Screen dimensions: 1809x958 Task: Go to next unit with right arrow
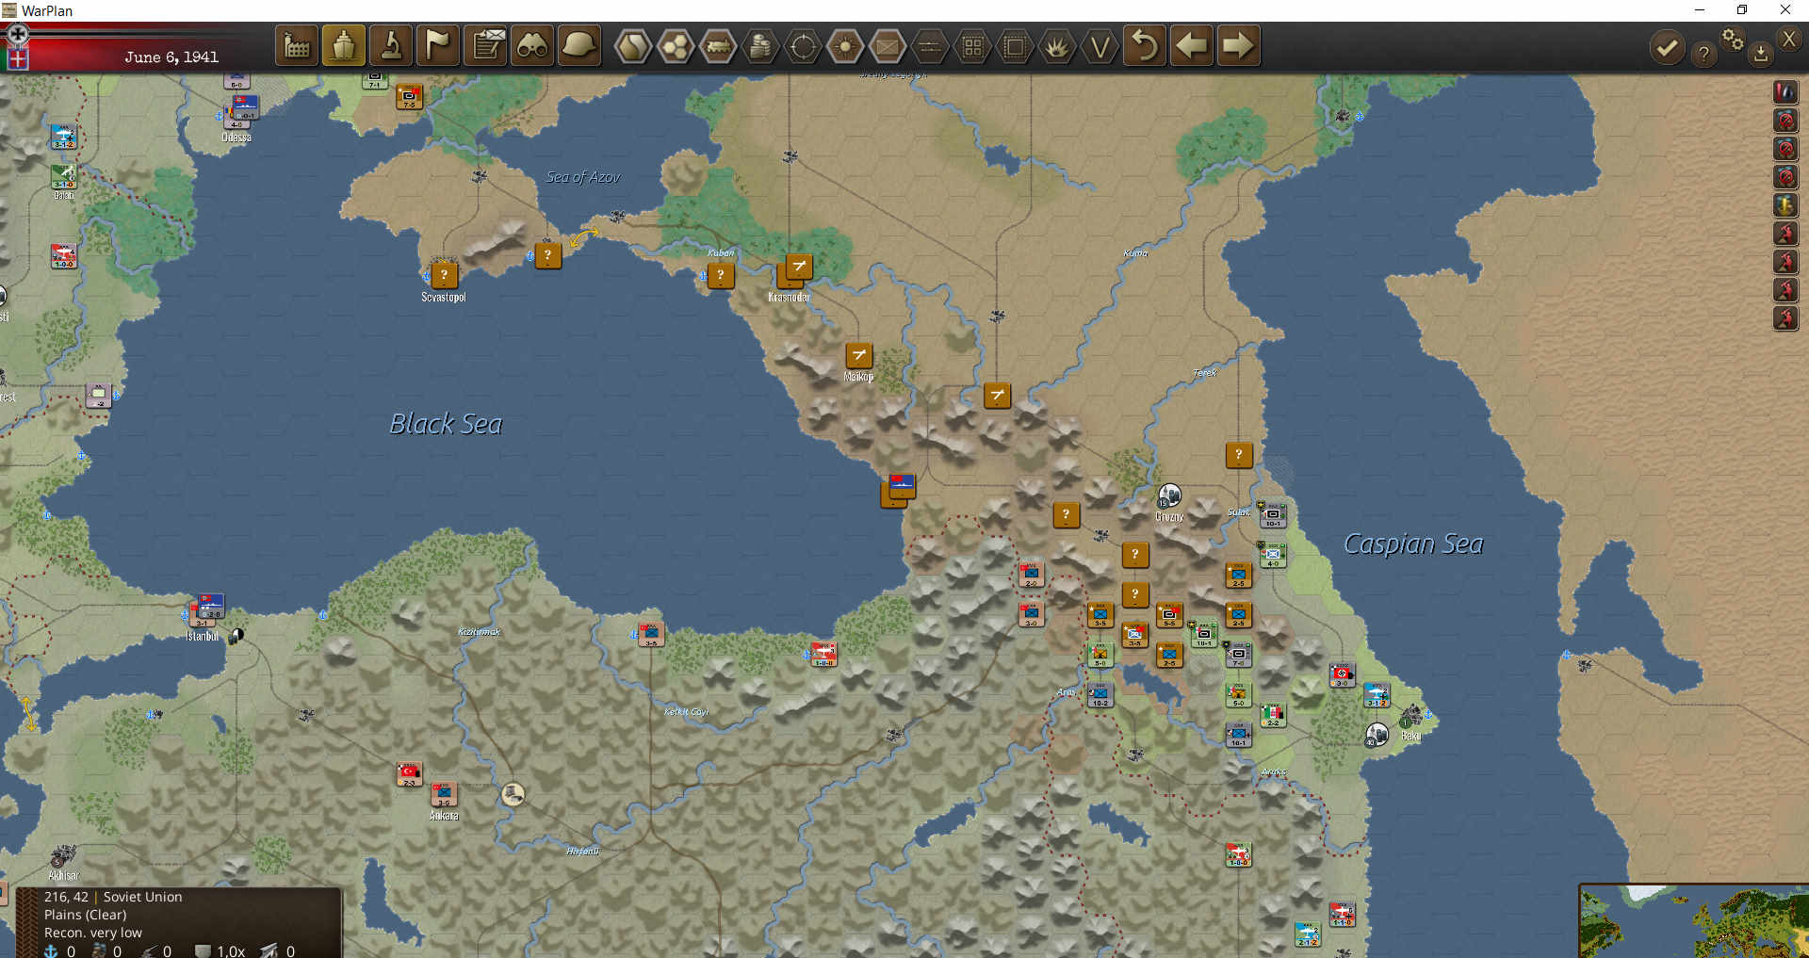pos(1238,45)
